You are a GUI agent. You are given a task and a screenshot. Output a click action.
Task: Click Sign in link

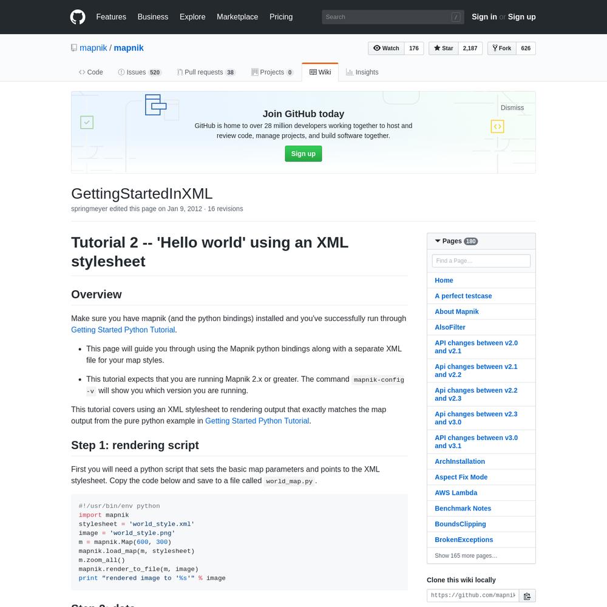pos(484,17)
